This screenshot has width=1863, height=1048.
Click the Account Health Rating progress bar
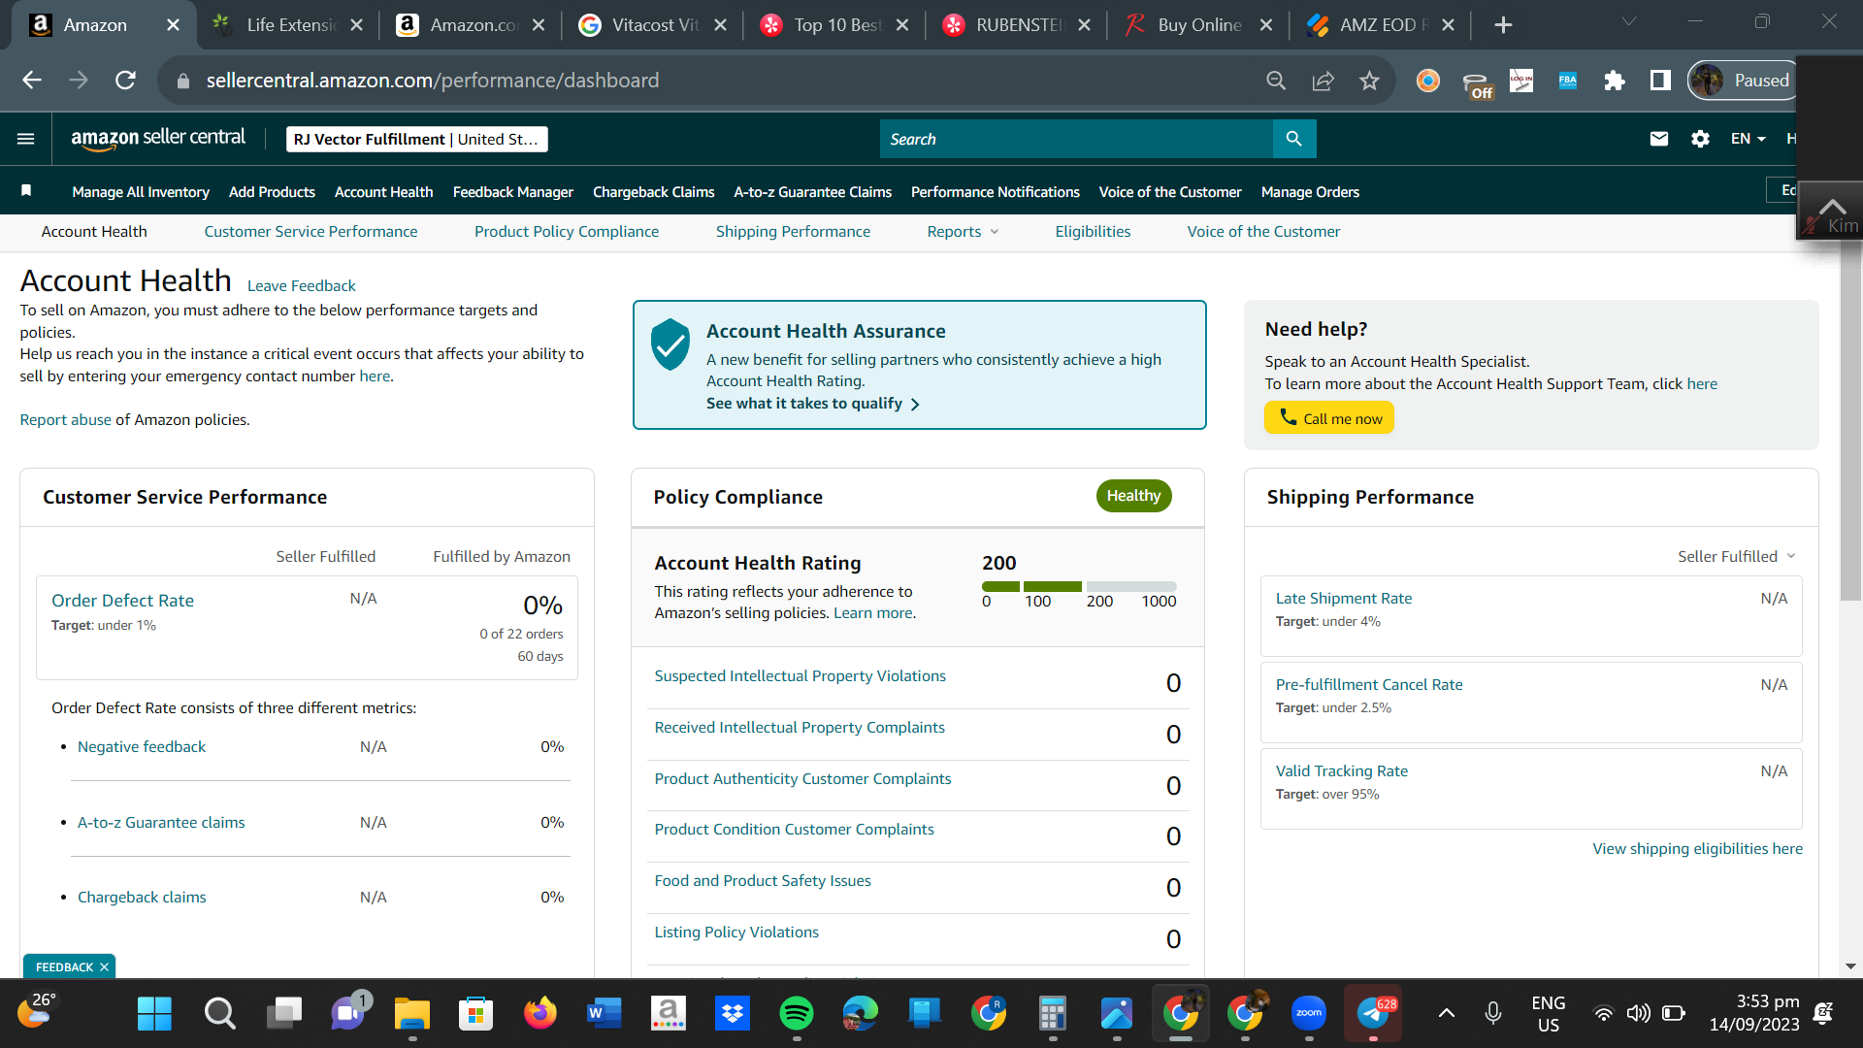point(1079,586)
